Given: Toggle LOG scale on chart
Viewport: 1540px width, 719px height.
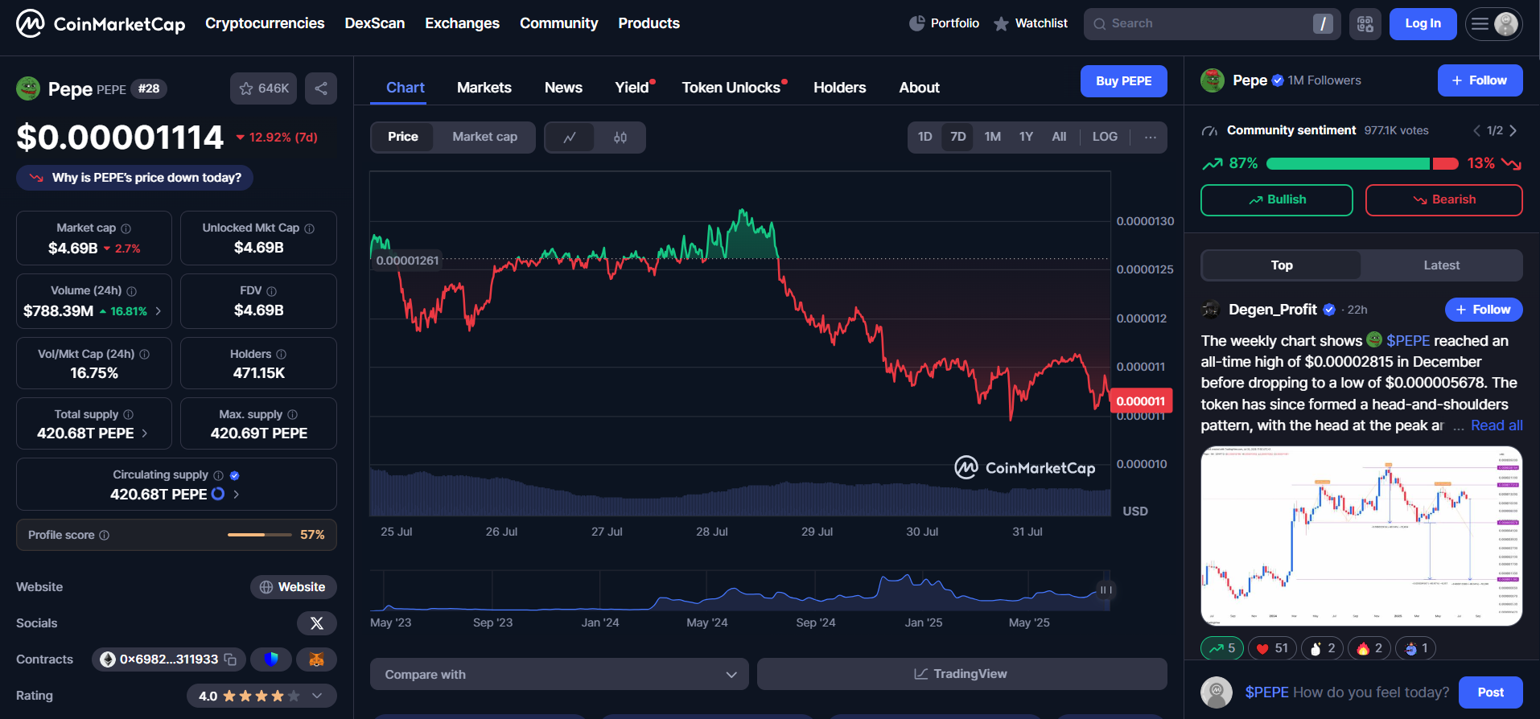Looking at the screenshot, I should pyautogui.click(x=1105, y=137).
